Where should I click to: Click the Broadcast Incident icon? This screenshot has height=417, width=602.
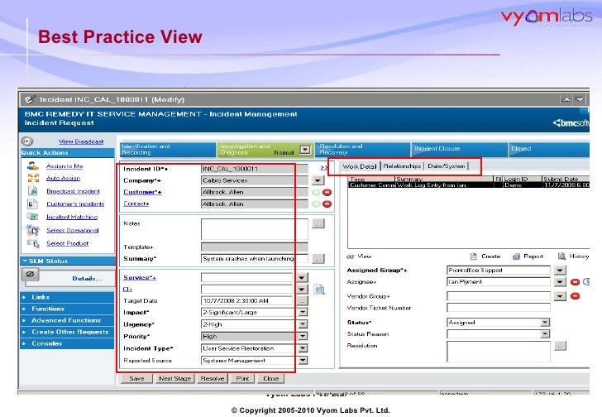(33, 191)
